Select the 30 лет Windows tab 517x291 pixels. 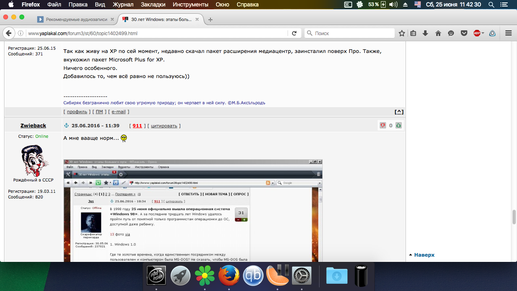click(160, 19)
